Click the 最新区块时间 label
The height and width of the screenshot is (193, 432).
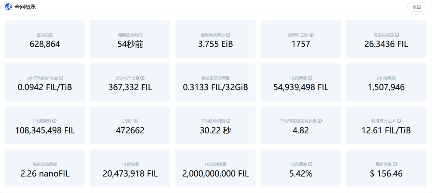coord(130,35)
